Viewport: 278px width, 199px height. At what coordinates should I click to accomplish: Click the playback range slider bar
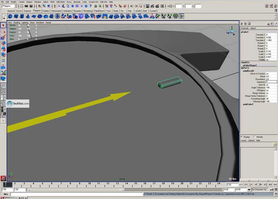[x=76, y=190]
